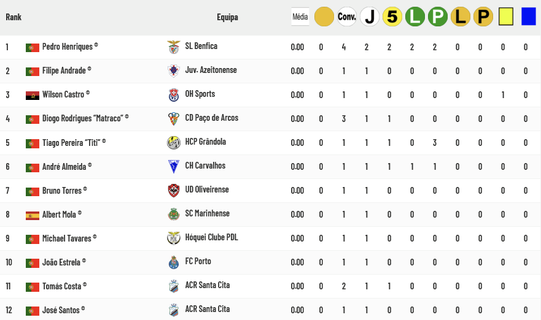Select the CD Paço de Arcos team link
The width and height of the screenshot is (541, 320).
click(212, 118)
